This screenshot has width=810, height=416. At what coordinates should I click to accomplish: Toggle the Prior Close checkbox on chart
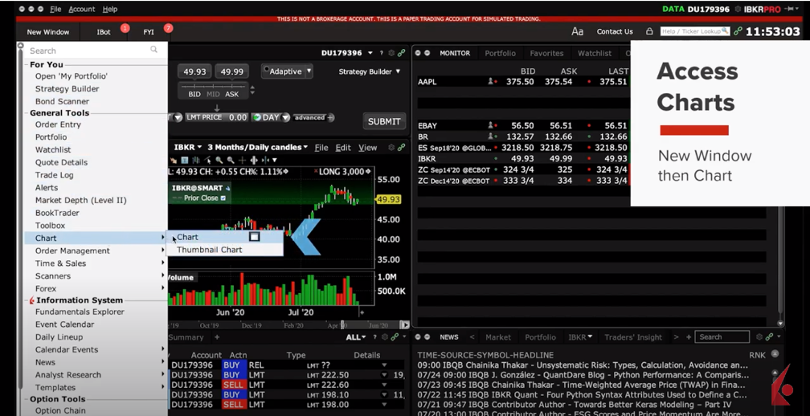(x=223, y=198)
